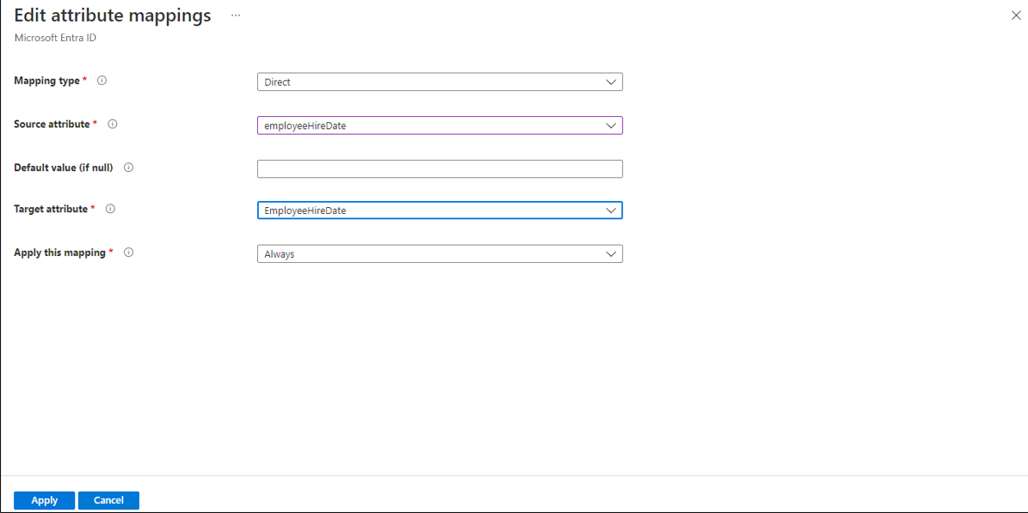1028x513 pixels.
Task: Show info tooltip for Apply this mapping
Action: point(128,253)
